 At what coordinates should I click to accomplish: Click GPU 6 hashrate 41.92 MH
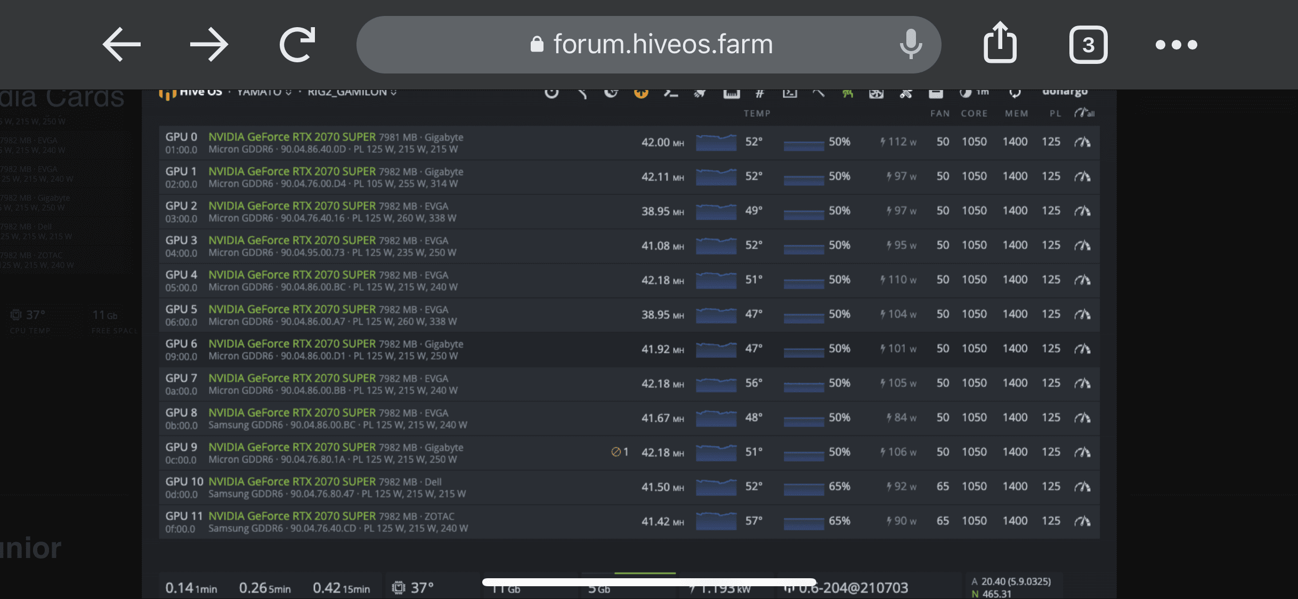662,349
